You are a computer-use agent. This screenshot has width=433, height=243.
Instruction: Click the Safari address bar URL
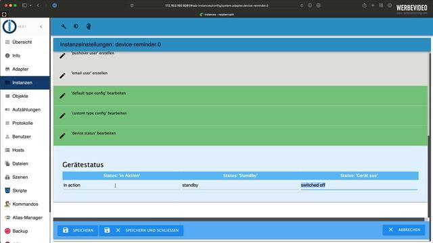[x=216, y=5]
